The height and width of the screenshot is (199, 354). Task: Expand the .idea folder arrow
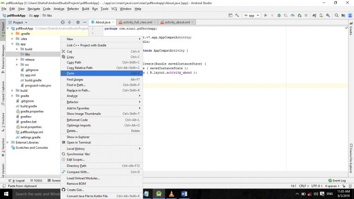[x=12, y=39]
